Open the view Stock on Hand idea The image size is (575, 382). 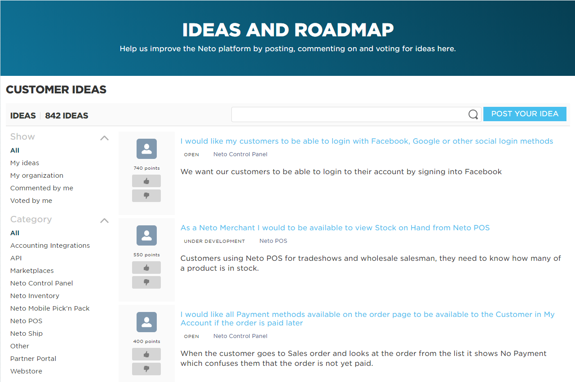click(x=335, y=228)
